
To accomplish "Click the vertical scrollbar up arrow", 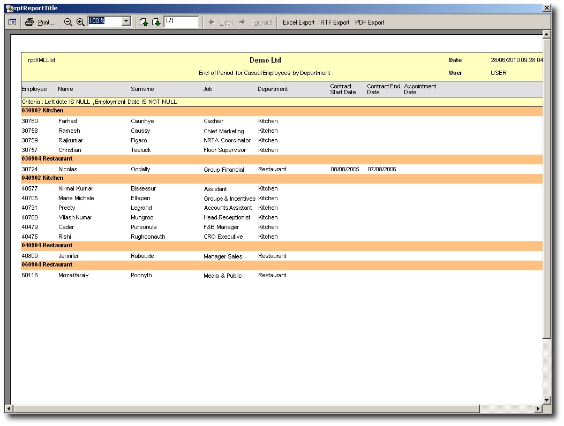I will click(x=546, y=35).
